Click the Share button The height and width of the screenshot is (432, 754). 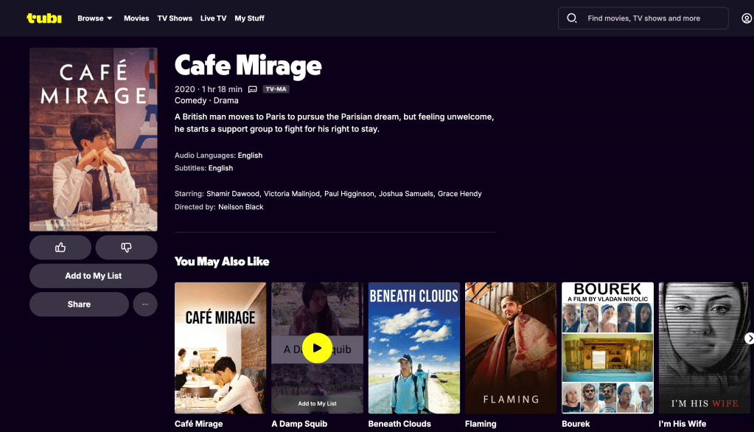coord(79,304)
